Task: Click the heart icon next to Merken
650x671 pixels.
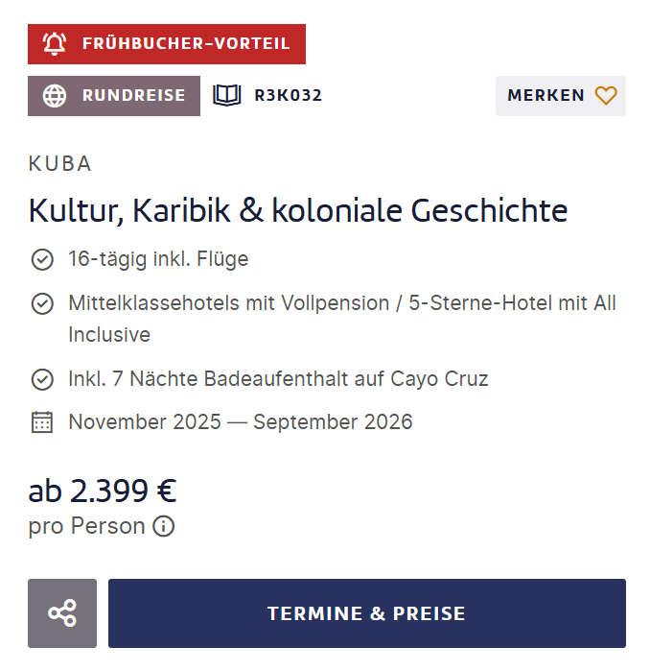Action: point(606,95)
